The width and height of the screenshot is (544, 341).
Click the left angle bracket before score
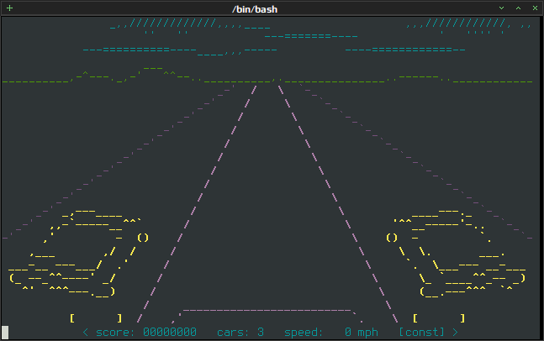pos(86,333)
